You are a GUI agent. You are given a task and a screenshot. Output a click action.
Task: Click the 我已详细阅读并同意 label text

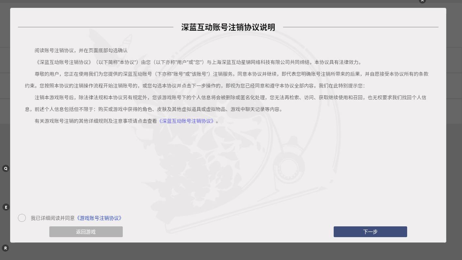(x=53, y=218)
